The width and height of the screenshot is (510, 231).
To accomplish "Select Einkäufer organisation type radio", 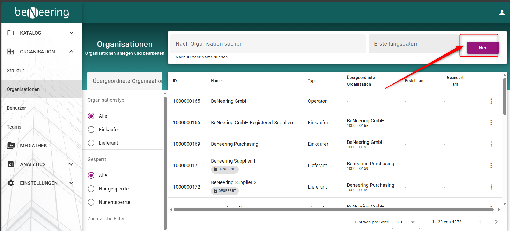I will 91,130.
